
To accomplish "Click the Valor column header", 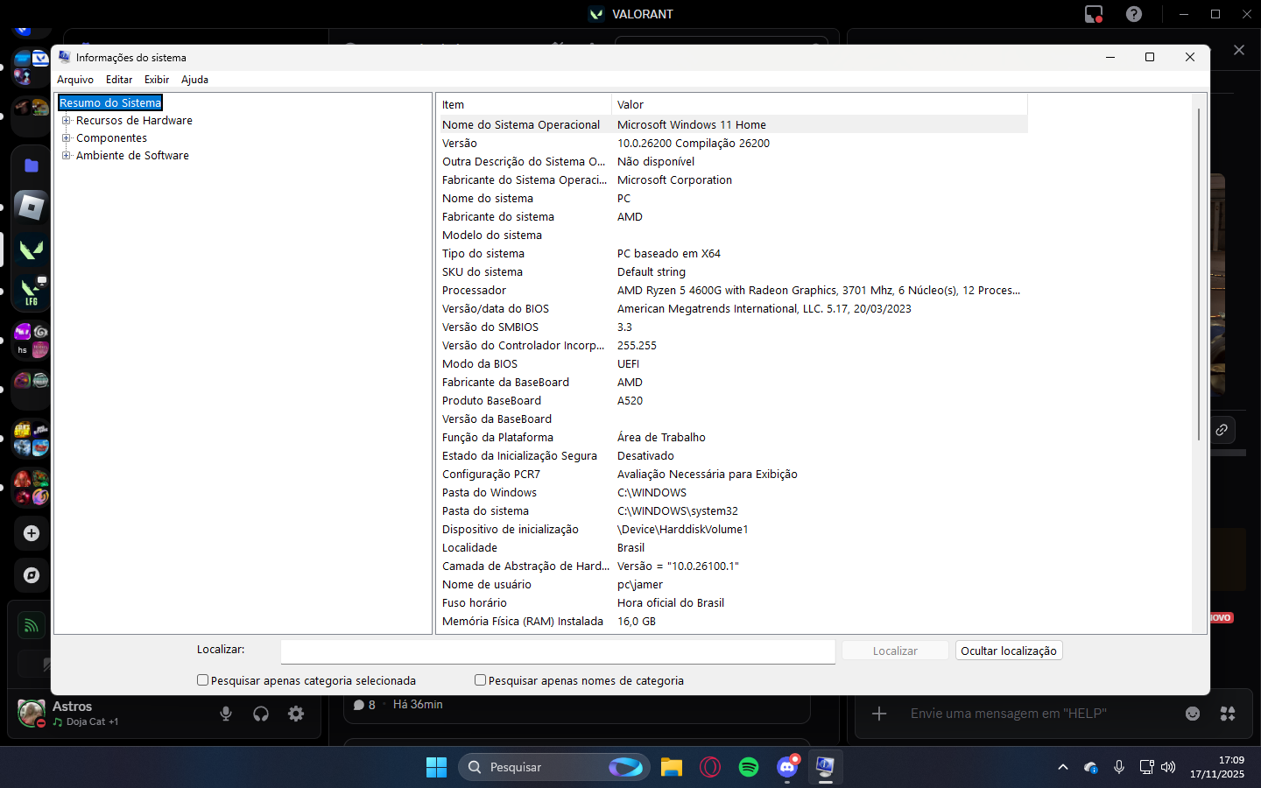I will (820, 105).
